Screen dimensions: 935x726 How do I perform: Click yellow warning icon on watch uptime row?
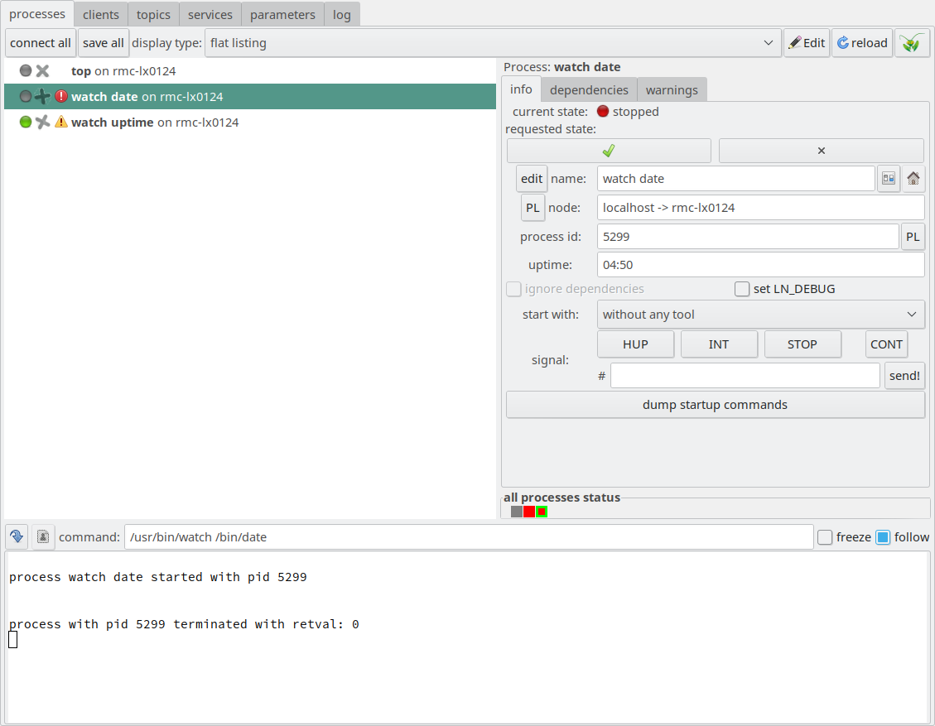click(60, 123)
